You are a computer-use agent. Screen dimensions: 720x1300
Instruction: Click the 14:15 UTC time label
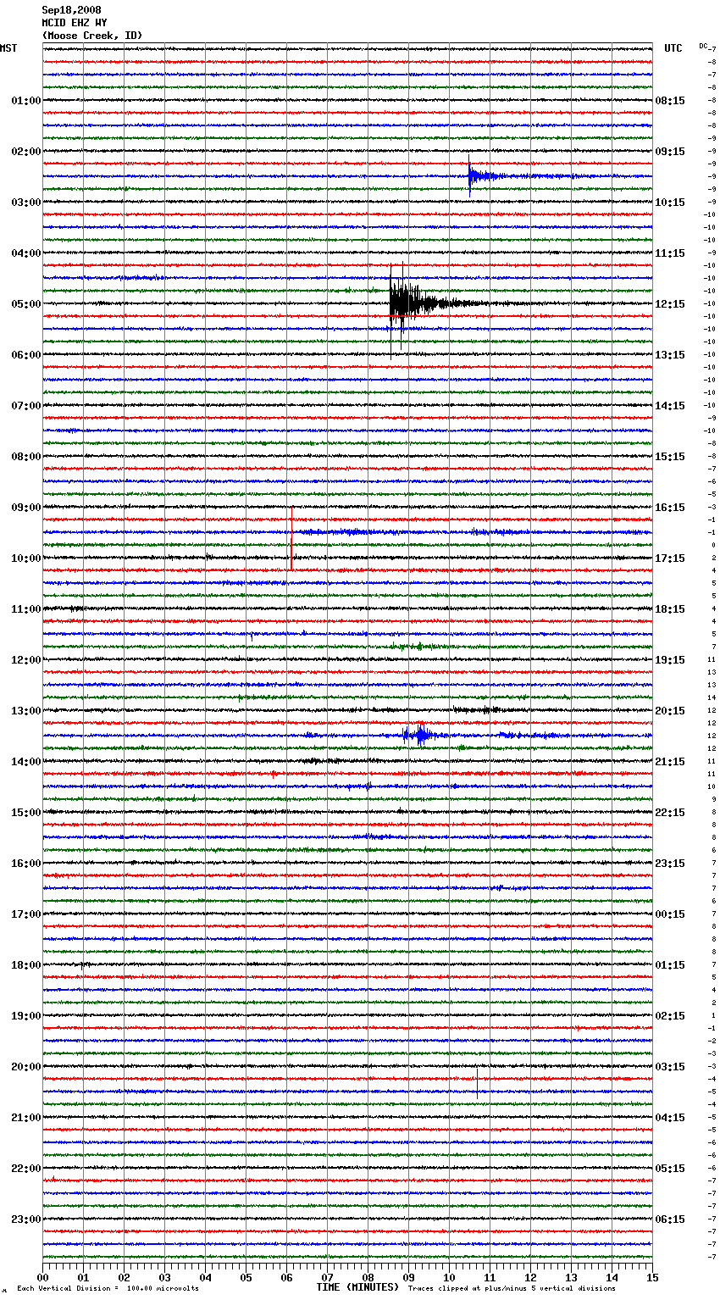click(x=670, y=406)
